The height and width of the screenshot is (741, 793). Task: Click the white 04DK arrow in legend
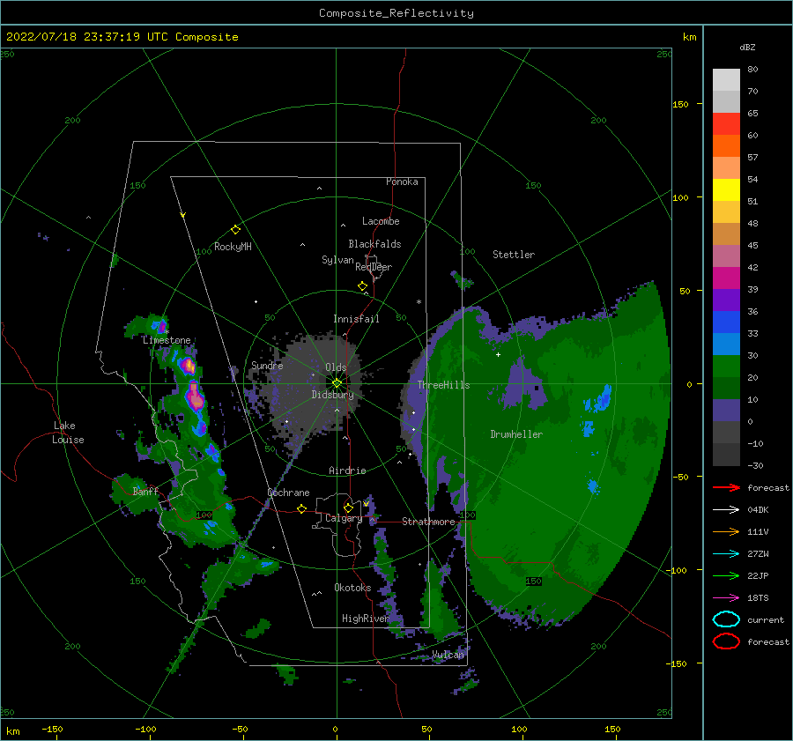(726, 510)
